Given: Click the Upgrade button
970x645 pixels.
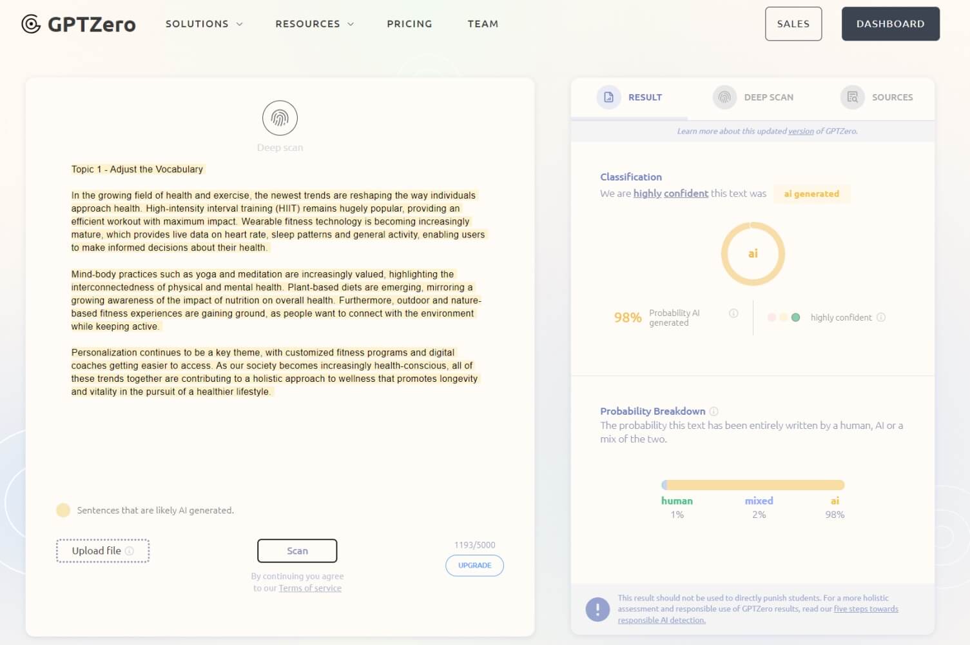Looking at the screenshot, I should coord(474,566).
